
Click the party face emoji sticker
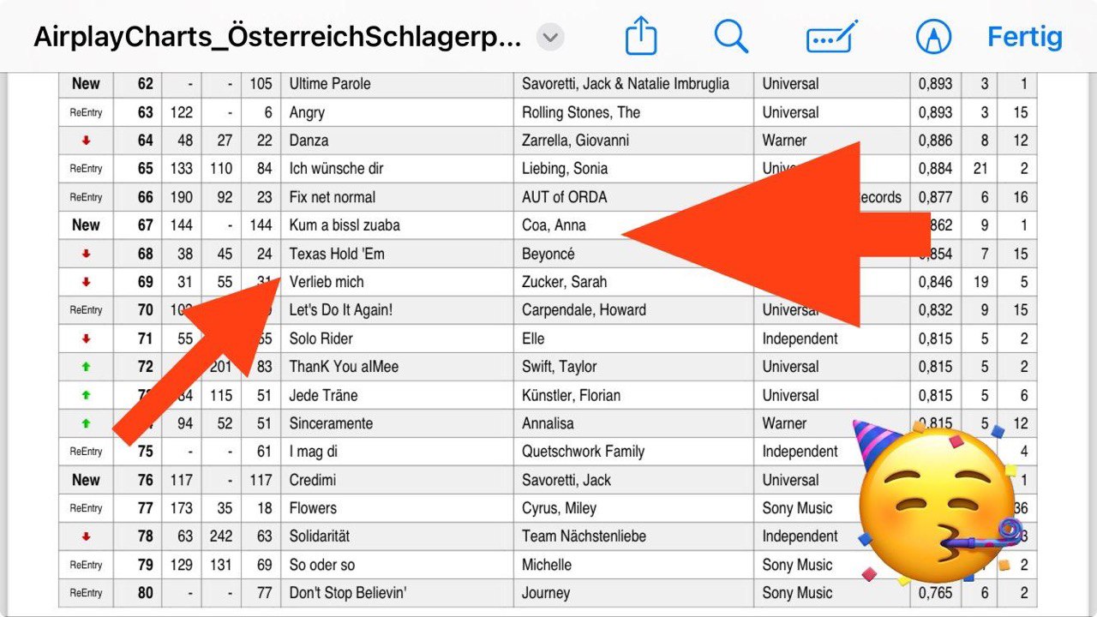[938, 500]
